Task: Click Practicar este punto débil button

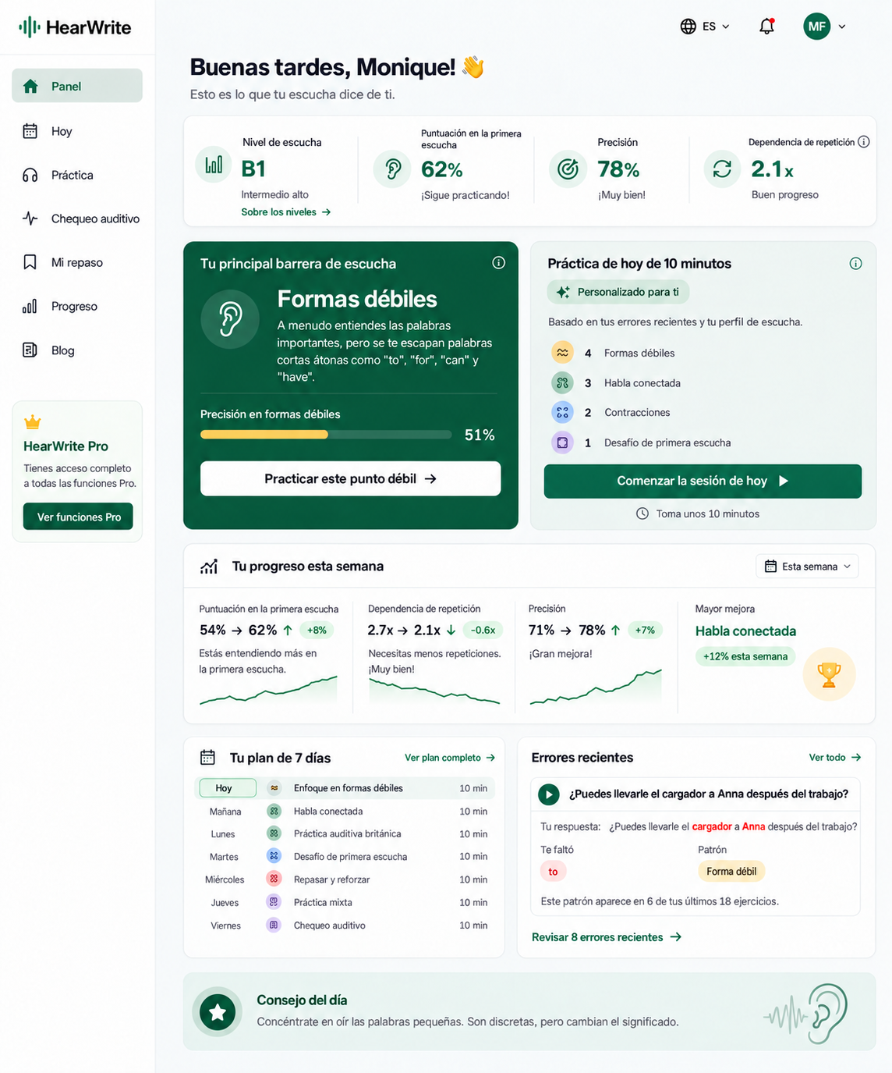Action: click(350, 478)
